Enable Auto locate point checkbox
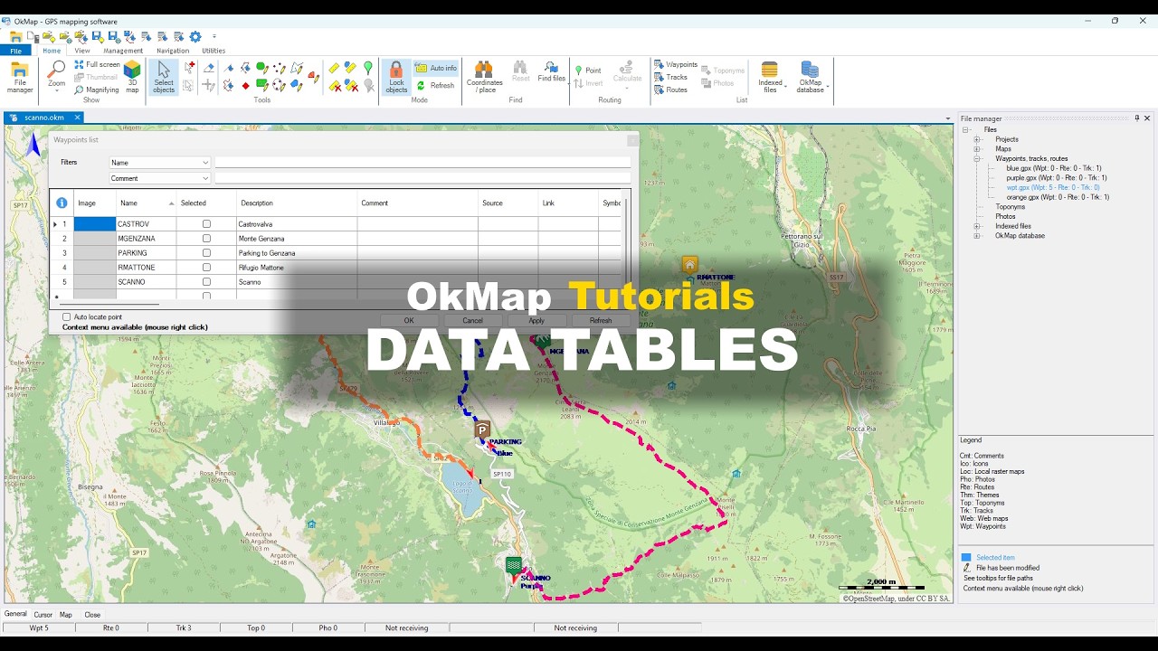The height and width of the screenshot is (651, 1158). [x=67, y=317]
